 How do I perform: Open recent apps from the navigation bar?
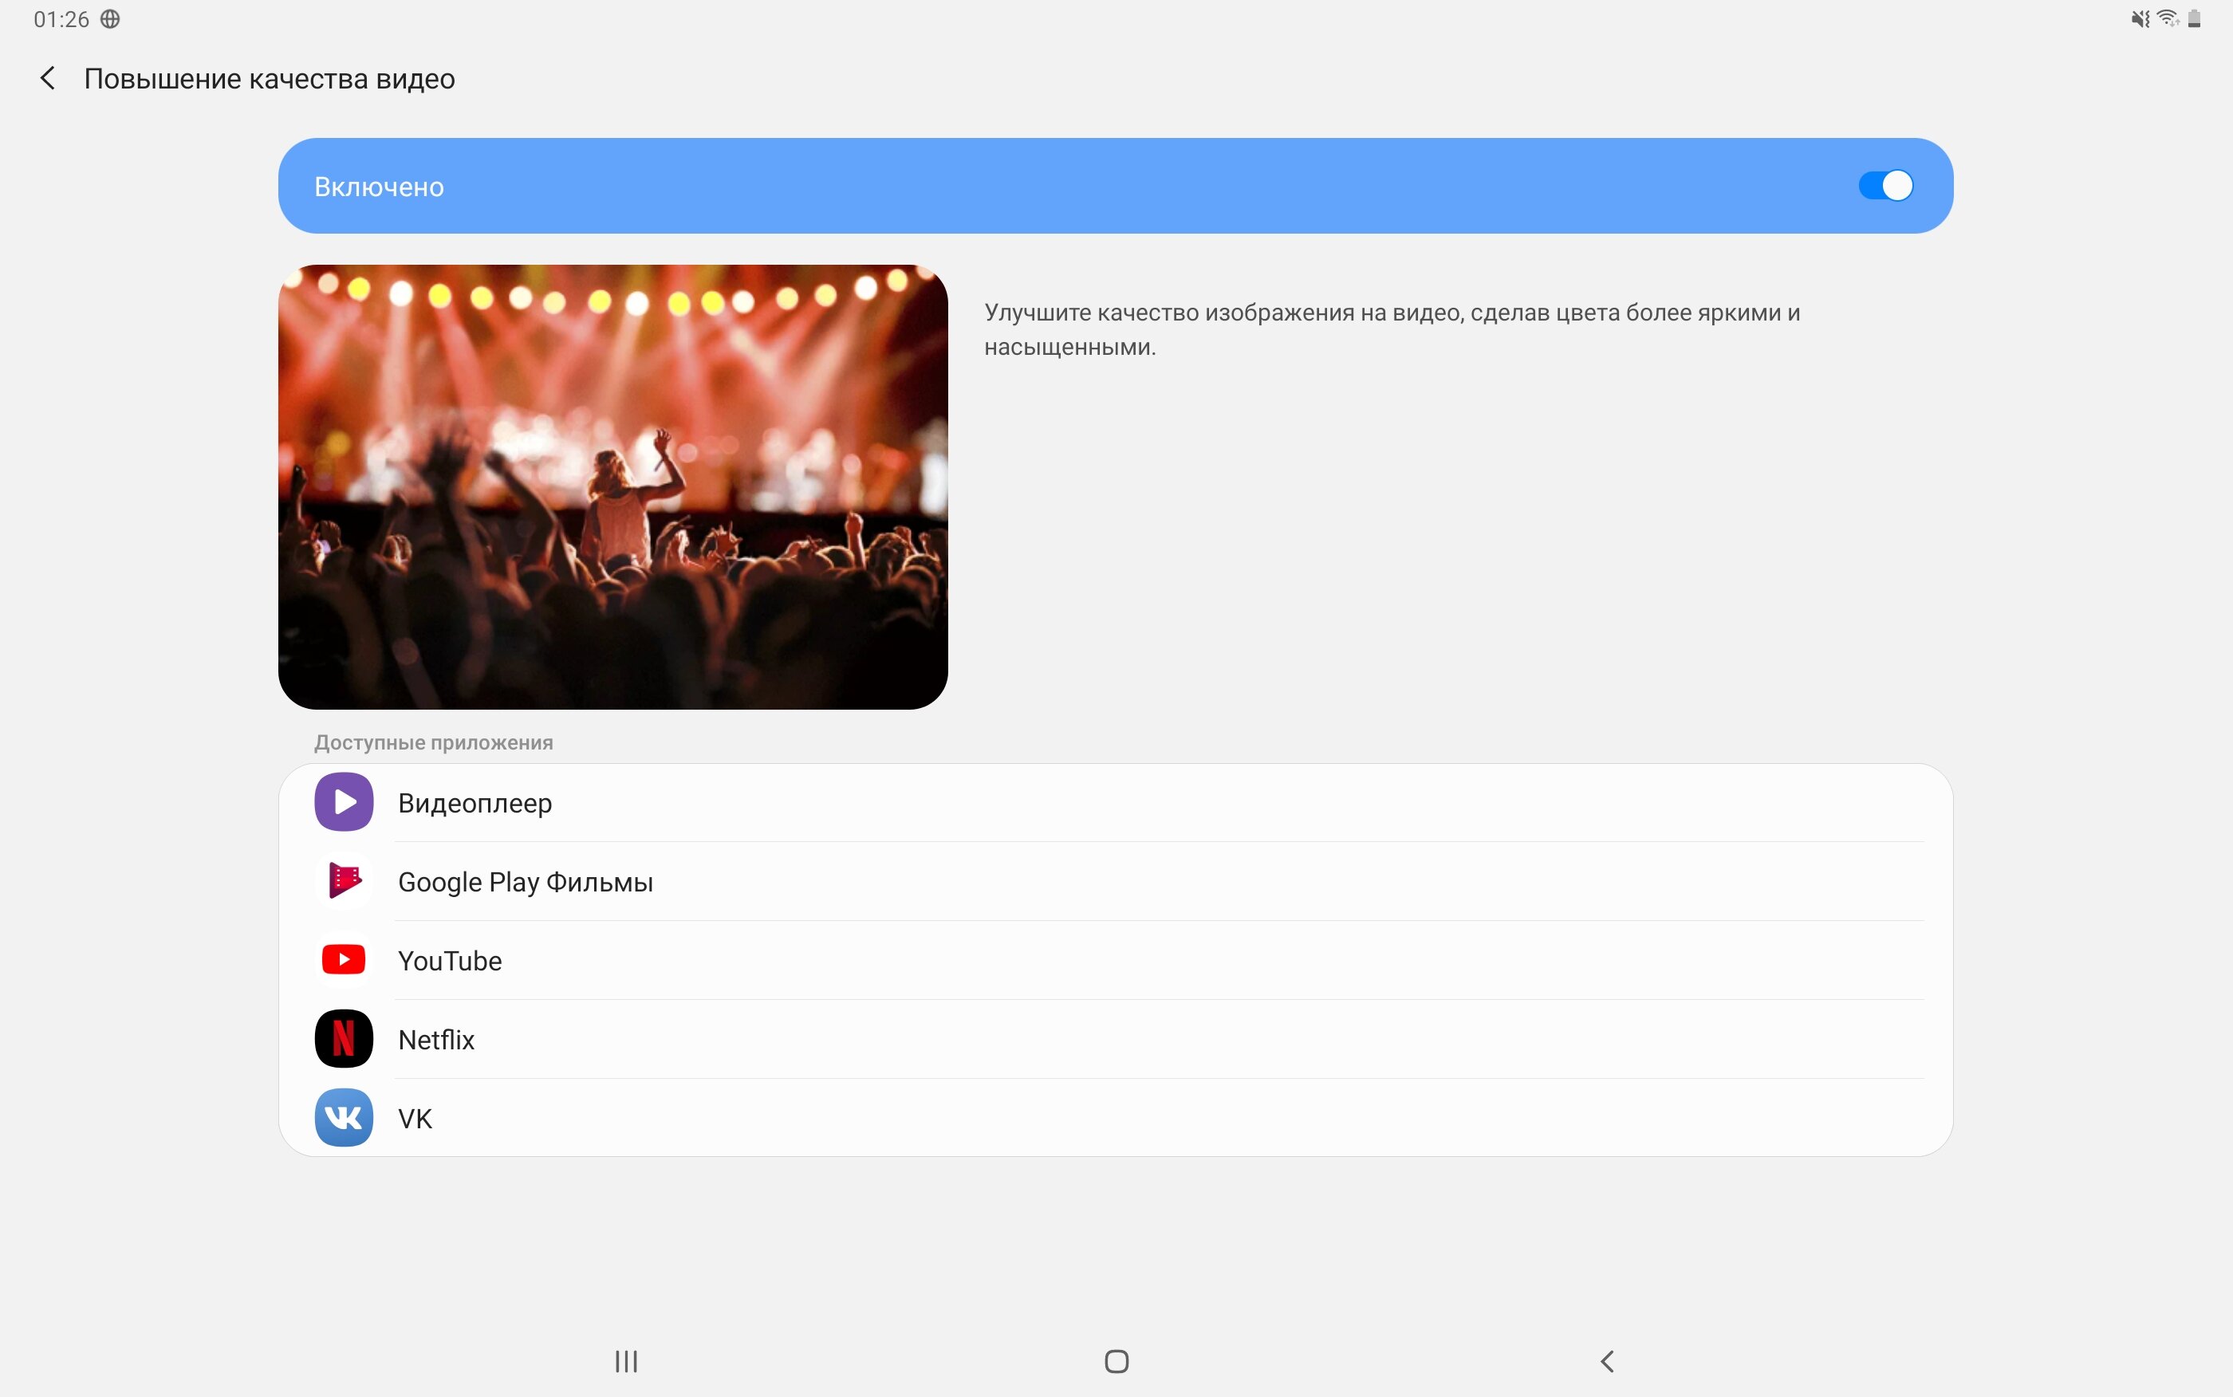(x=626, y=1361)
